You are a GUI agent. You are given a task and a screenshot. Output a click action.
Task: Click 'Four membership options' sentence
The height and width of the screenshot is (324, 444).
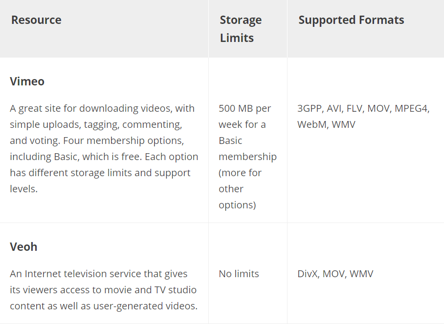click(x=123, y=141)
